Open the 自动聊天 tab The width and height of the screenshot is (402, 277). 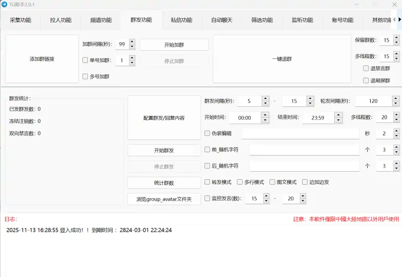222,20
